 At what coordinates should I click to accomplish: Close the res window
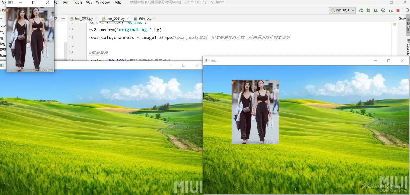[402, 61]
